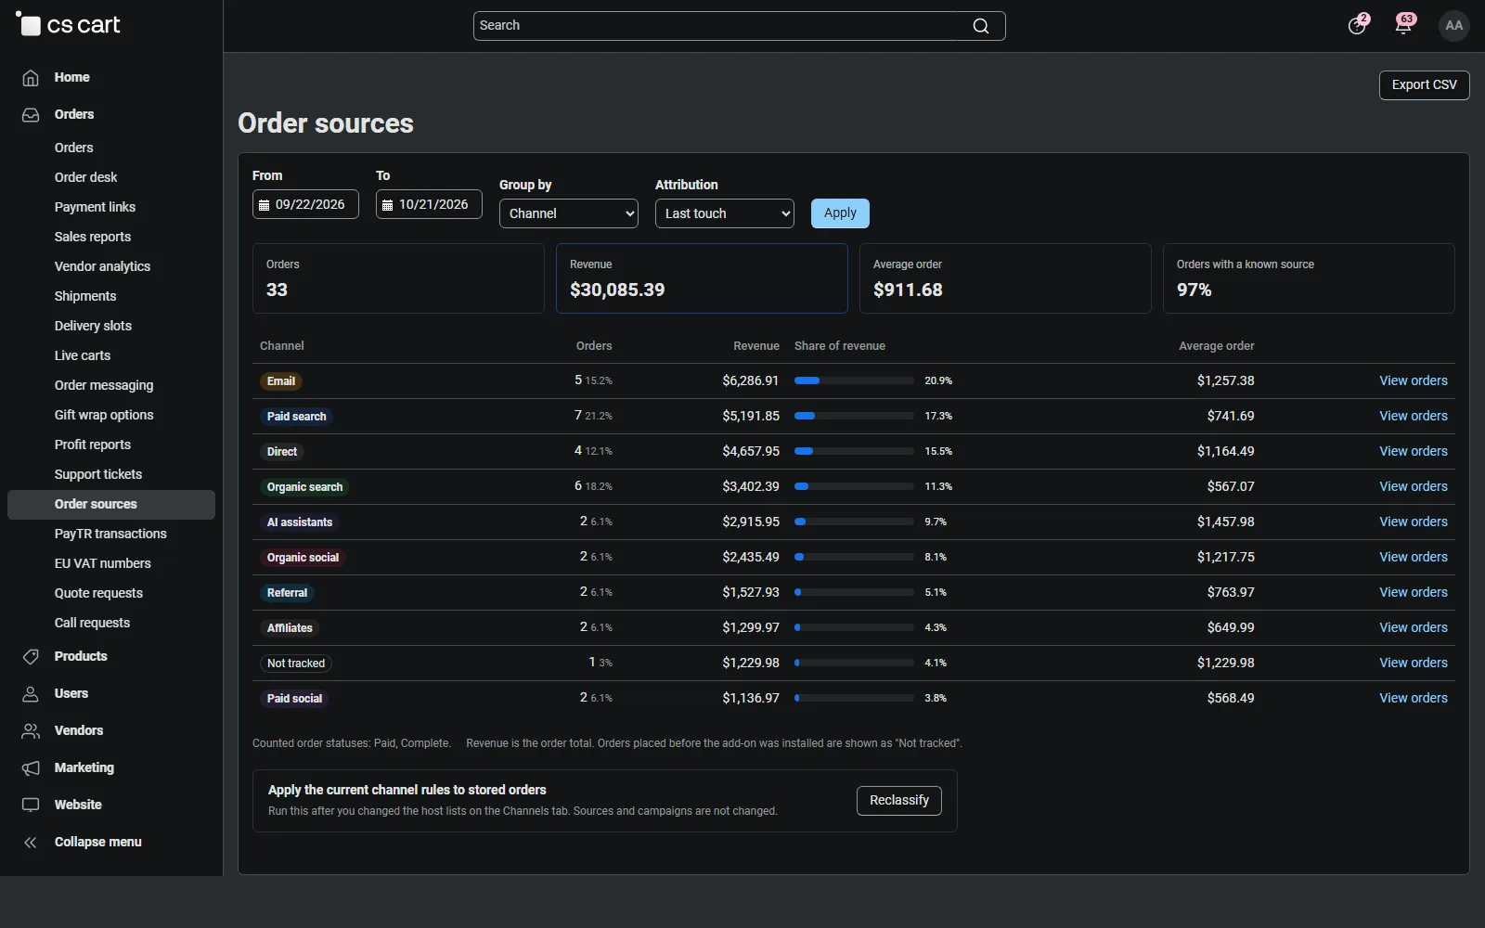Screen dimensions: 1485x928
Task: Click the Export CSV button
Action: coord(1425,85)
